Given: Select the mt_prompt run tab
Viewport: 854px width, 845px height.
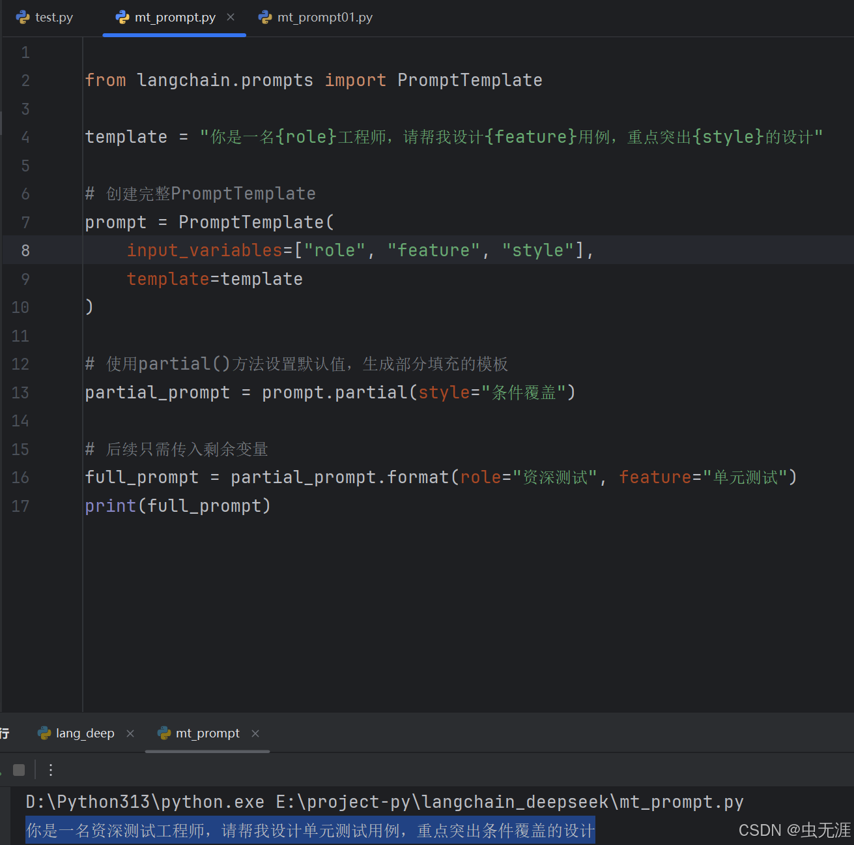Looking at the screenshot, I should pos(199,734).
